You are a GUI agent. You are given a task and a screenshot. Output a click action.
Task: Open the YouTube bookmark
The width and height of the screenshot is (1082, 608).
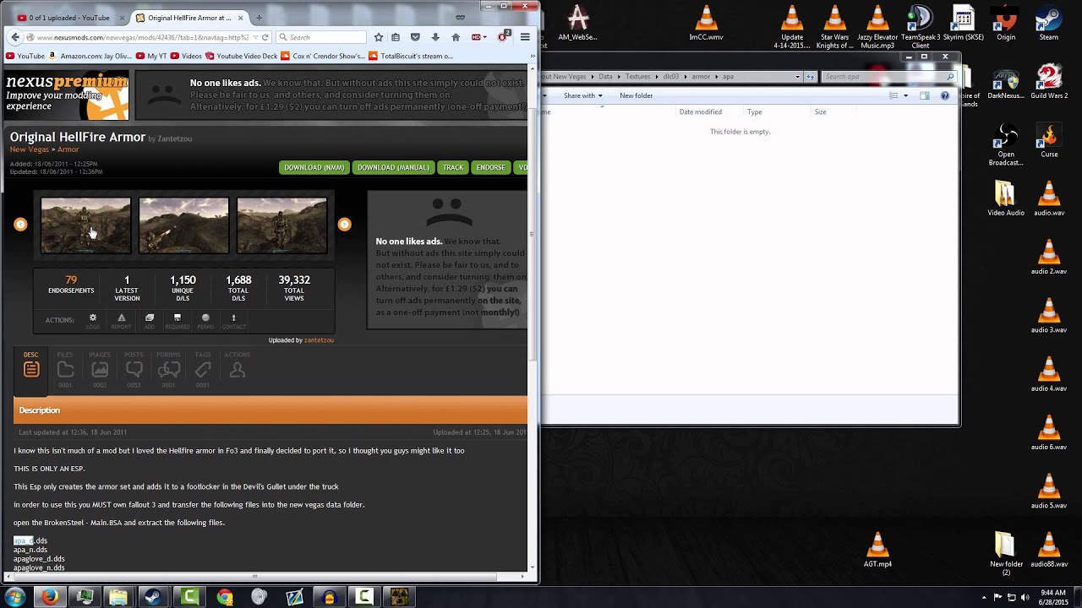coord(25,56)
